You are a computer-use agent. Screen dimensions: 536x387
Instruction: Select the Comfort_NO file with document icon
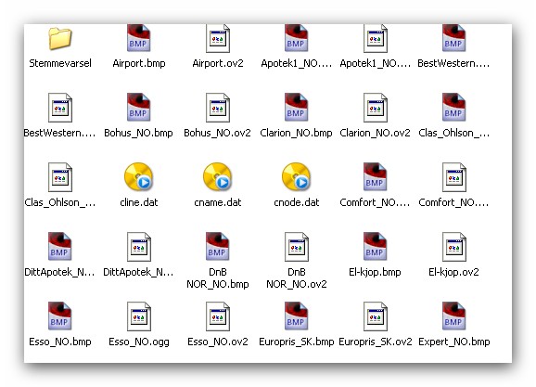pyautogui.click(x=454, y=177)
